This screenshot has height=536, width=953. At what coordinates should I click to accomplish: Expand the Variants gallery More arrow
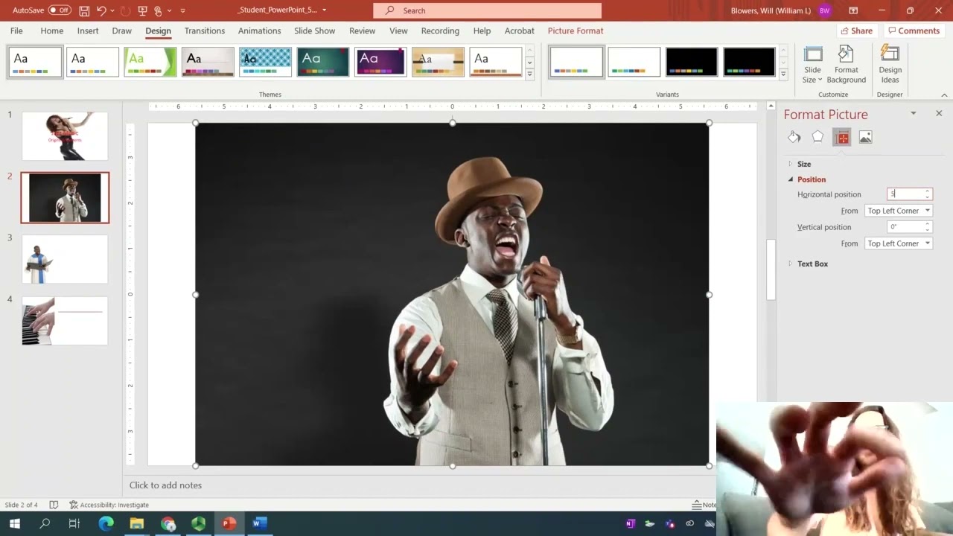pos(783,74)
